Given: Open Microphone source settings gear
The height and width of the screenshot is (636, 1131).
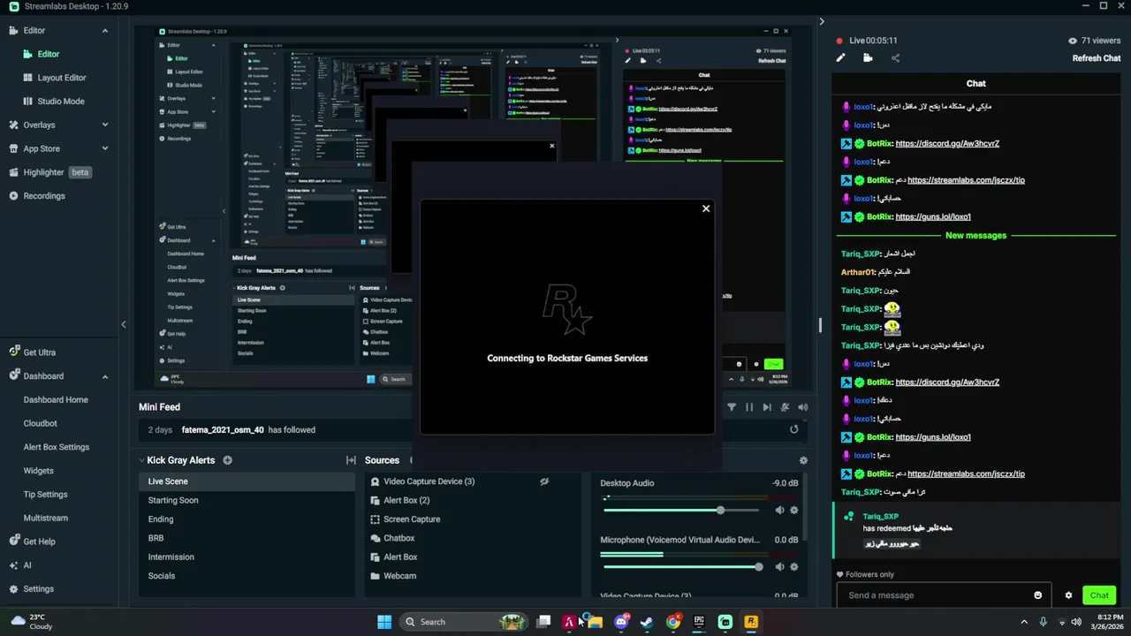Looking at the screenshot, I should tap(793, 567).
